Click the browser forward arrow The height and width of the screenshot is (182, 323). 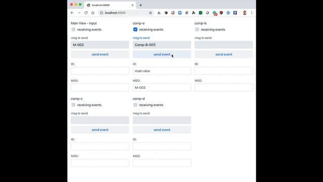pos(79,13)
